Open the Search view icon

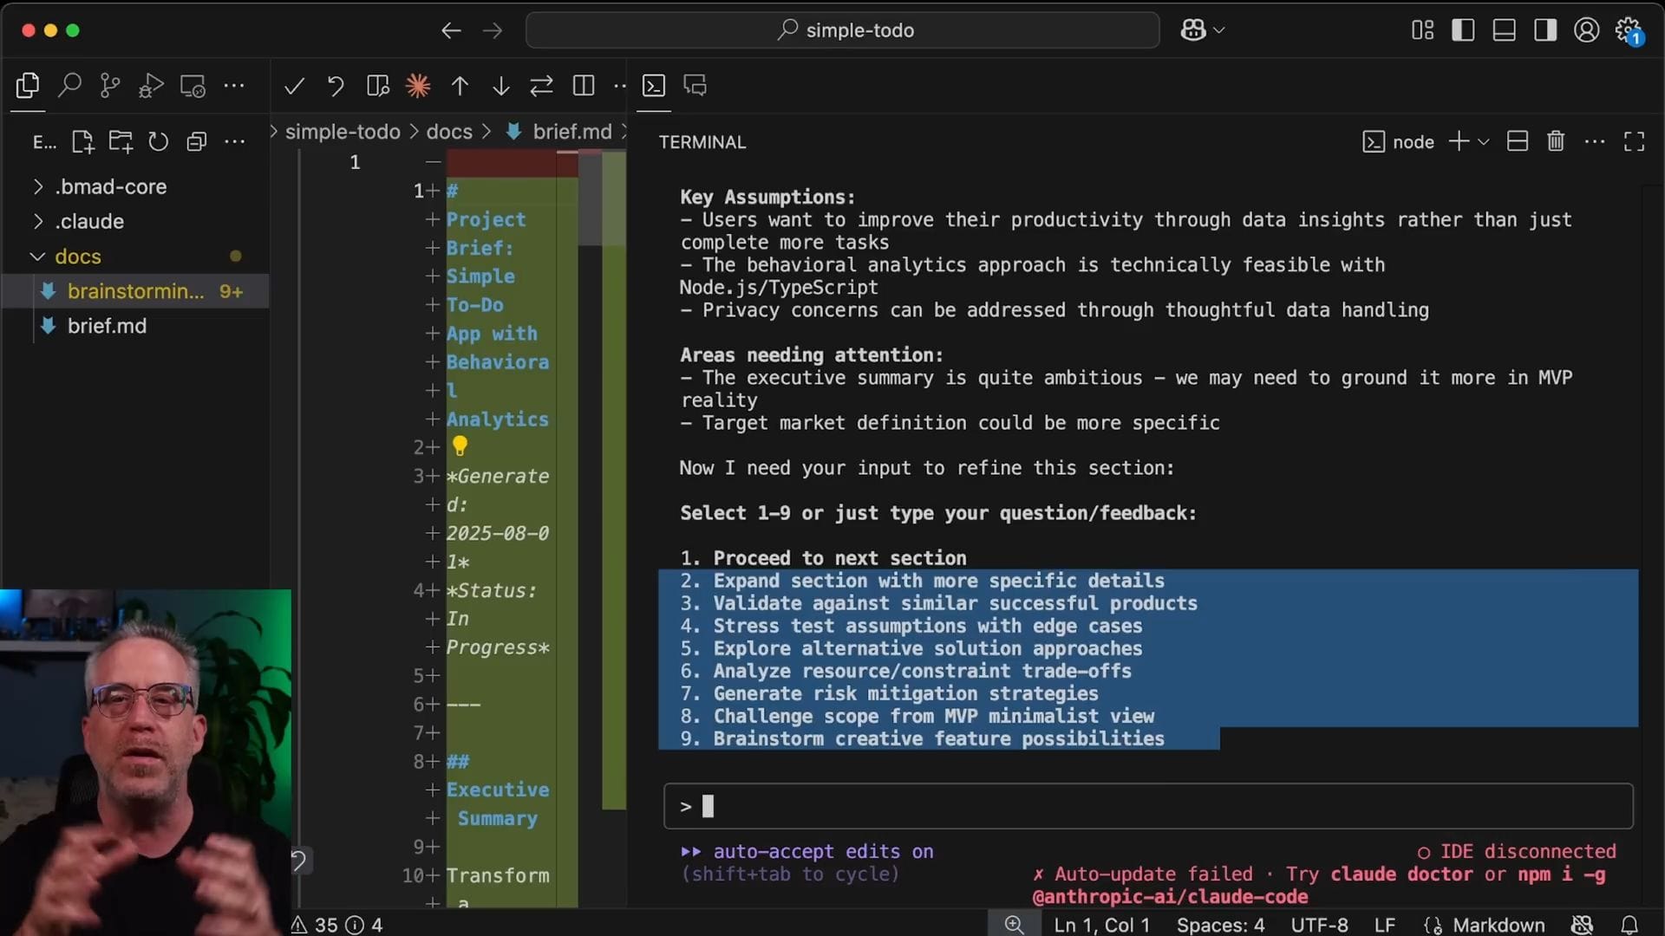(69, 85)
